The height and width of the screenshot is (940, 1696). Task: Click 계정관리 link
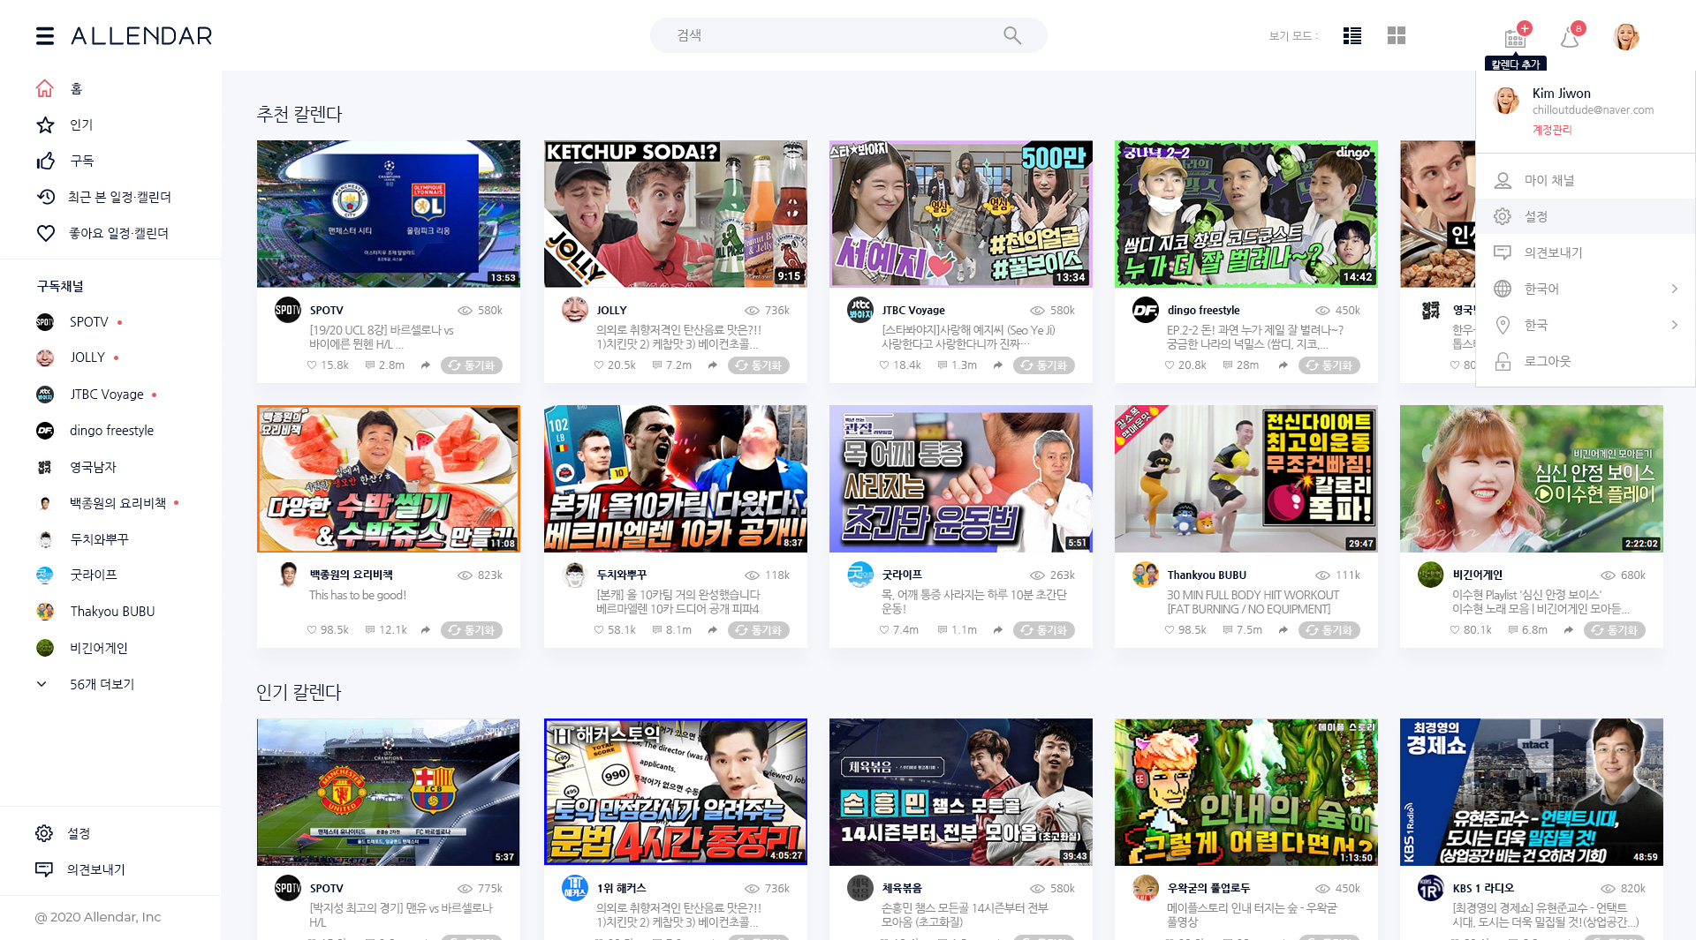(1552, 130)
